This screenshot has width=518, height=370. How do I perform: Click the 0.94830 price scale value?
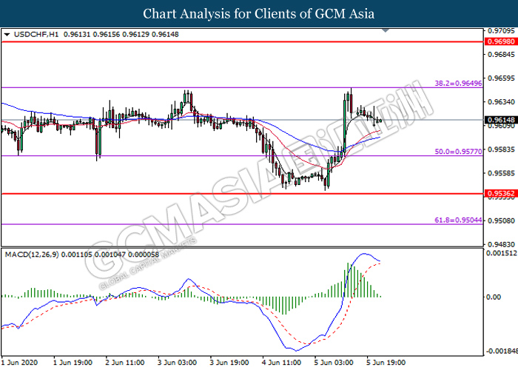tap(501, 244)
